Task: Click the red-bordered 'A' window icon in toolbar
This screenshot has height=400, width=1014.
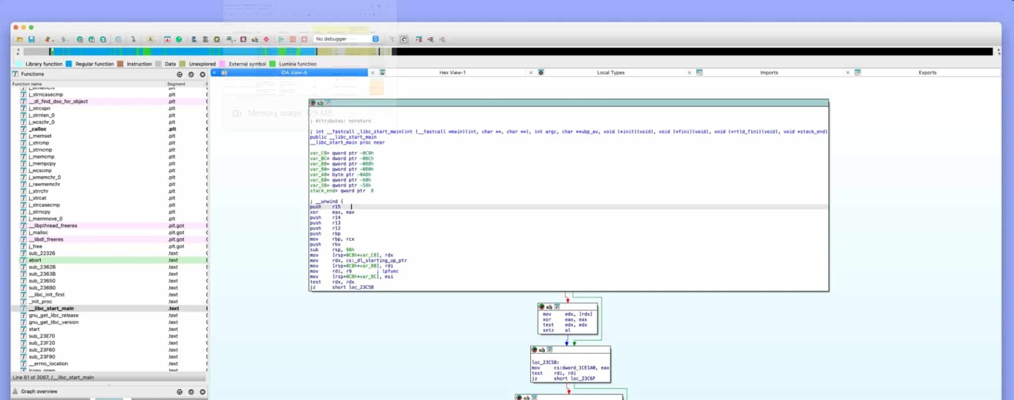Action: tap(167, 39)
